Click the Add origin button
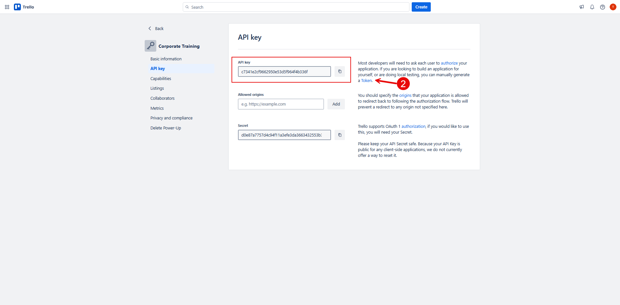Image resolution: width=620 pixels, height=305 pixels. (x=336, y=104)
